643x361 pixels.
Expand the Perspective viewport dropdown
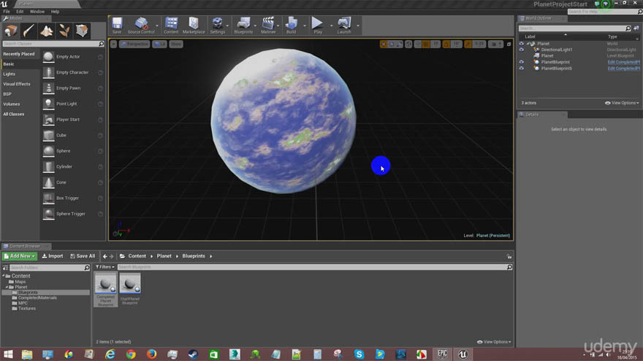[x=134, y=44]
